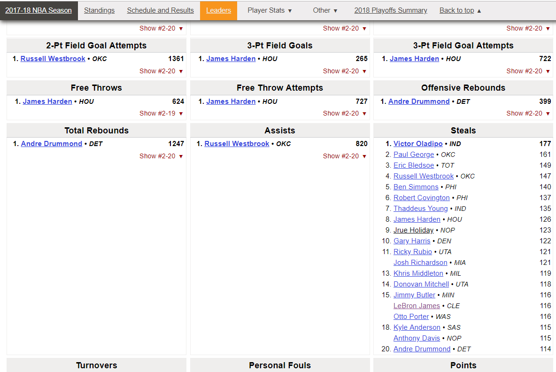556x372 pixels.
Task: Open Jimmy Butler player link
Action: click(x=414, y=295)
